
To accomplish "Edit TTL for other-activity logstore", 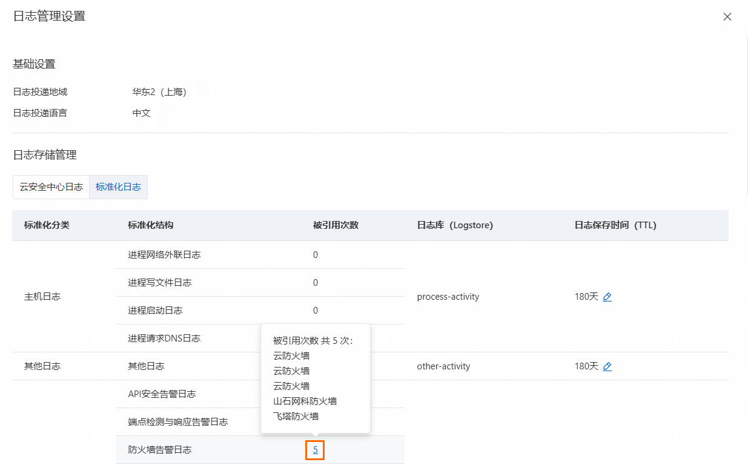I will [x=607, y=366].
